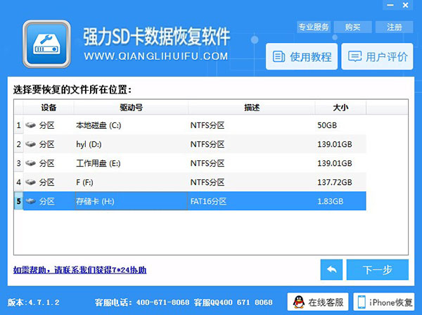This screenshot has width=422, height=315.
Task: Minimize the recovery software window
Action: 390,5
